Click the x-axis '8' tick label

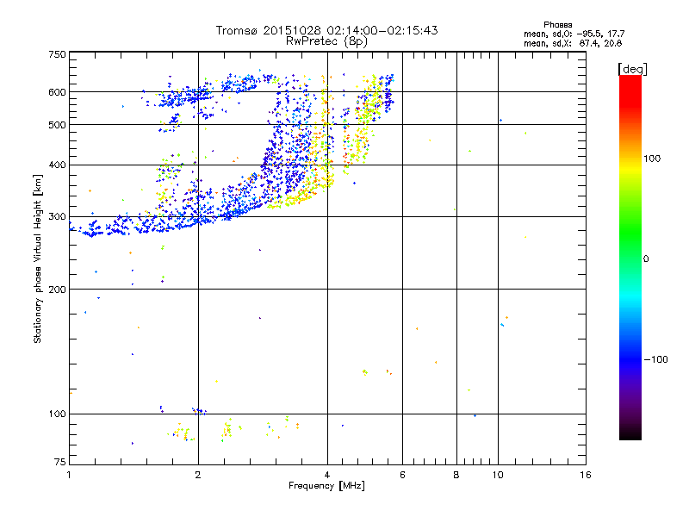(456, 475)
